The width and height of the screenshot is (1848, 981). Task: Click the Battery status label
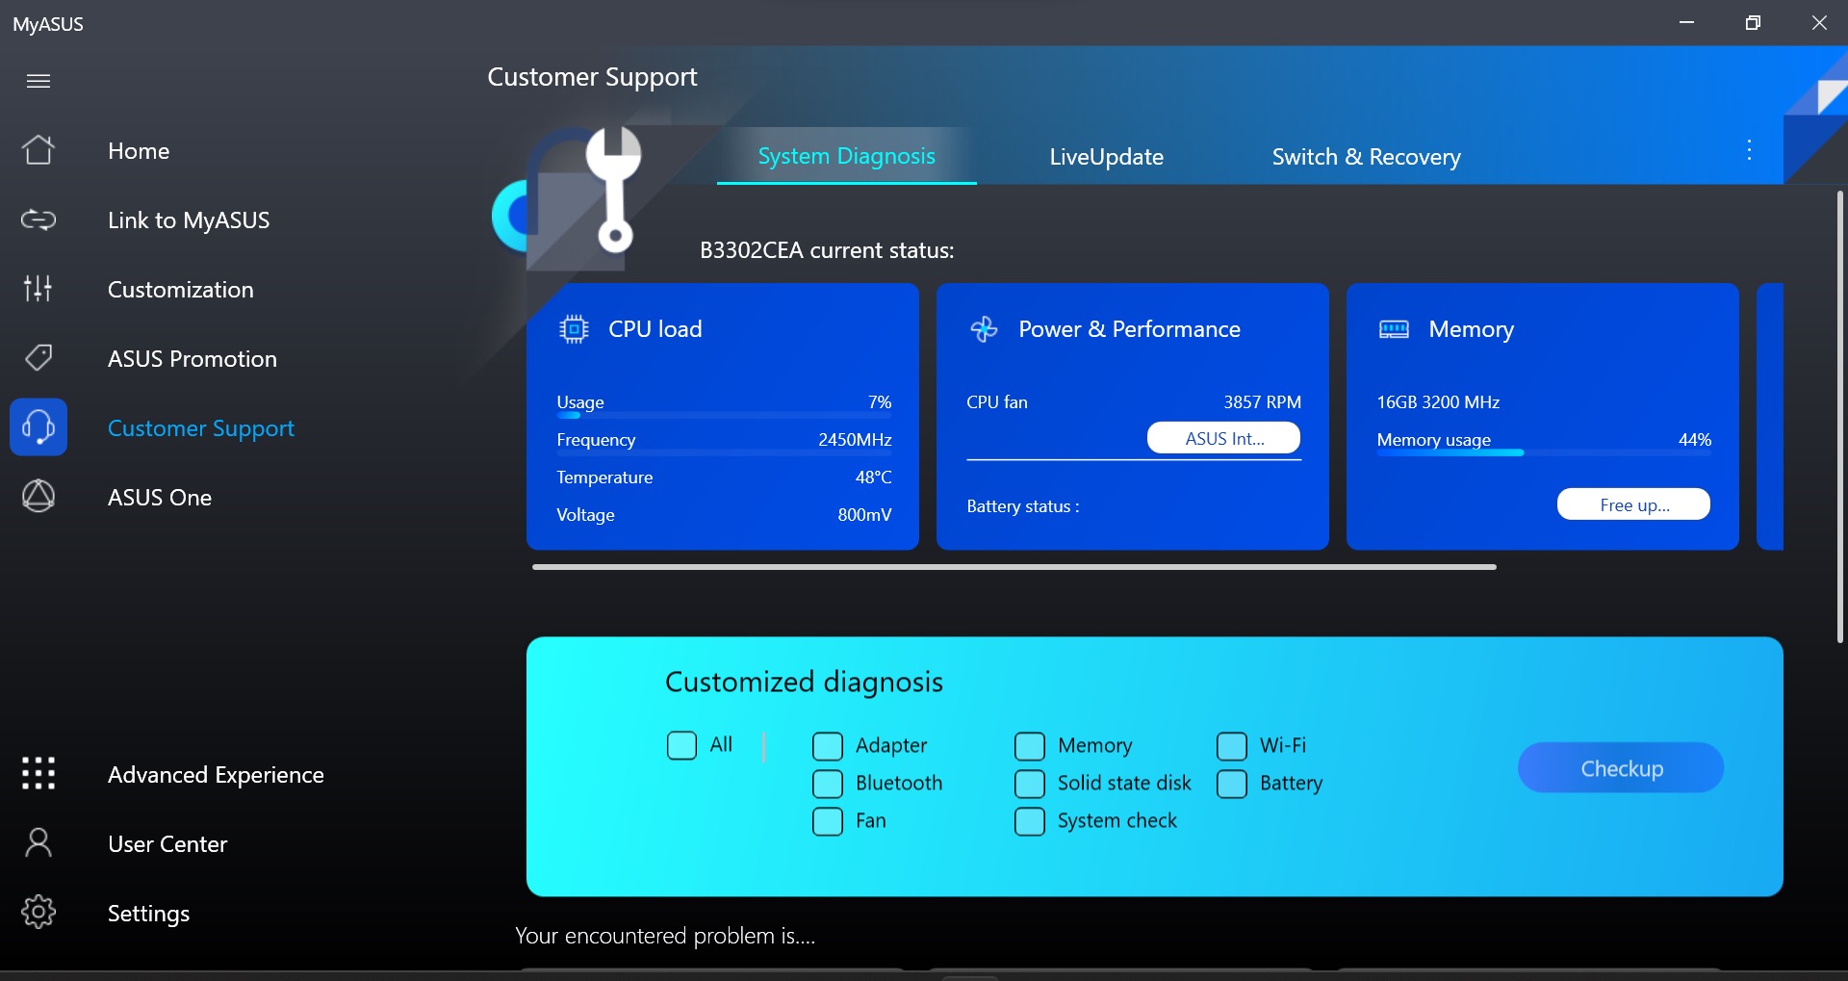point(1022,506)
